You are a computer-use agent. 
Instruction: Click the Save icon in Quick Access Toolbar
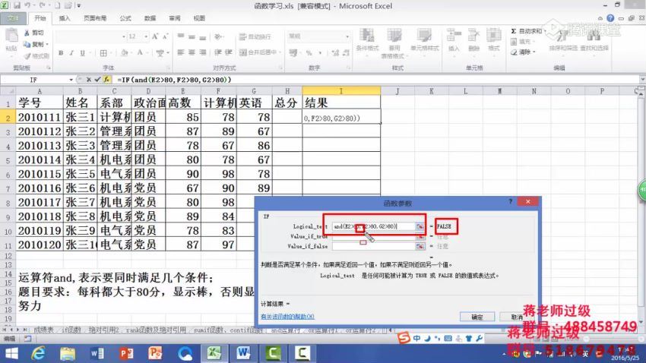click(x=17, y=6)
